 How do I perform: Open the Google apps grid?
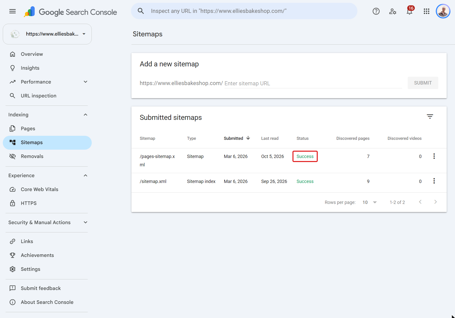(x=426, y=11)
